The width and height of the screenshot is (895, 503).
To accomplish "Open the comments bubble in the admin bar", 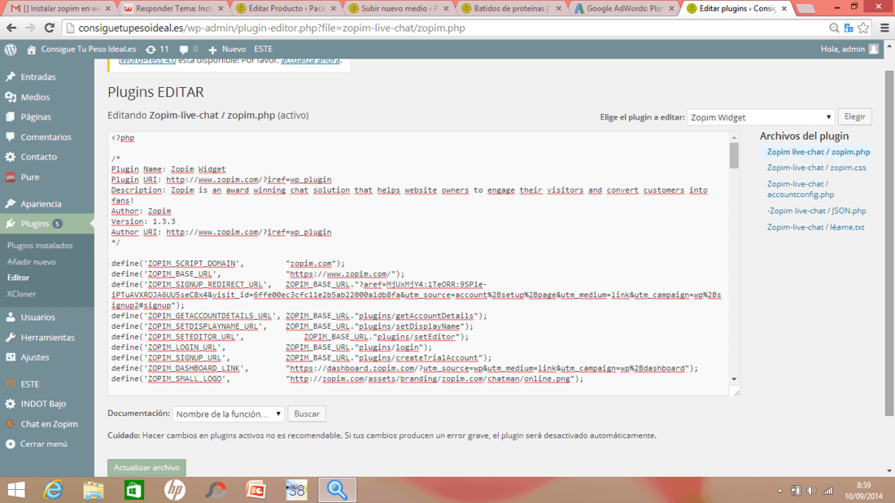I will coord(184,50).
